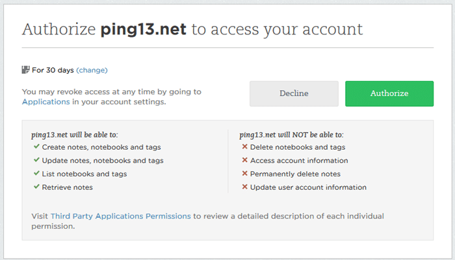The image size is (455, 260).
Task: Click the green checkmark beside "Retrieve notes"
Action: tap(36, 187)
